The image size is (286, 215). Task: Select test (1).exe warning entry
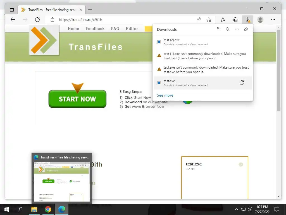pos(203,56)
